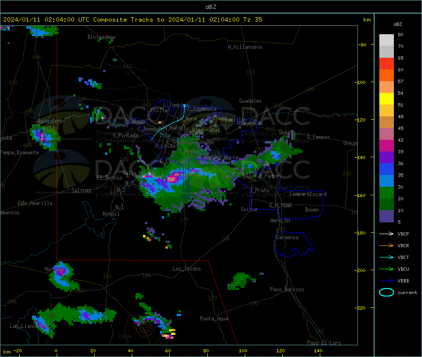Click the orange VBCR arrow in legend

tap(386, 245)
